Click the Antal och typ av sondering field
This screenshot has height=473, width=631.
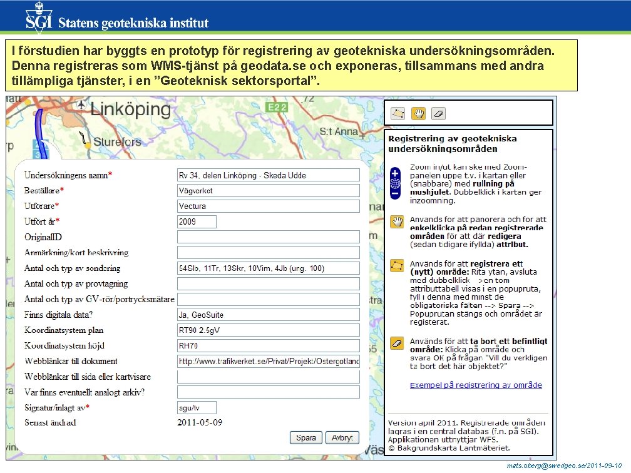click(x=269, y=268)
